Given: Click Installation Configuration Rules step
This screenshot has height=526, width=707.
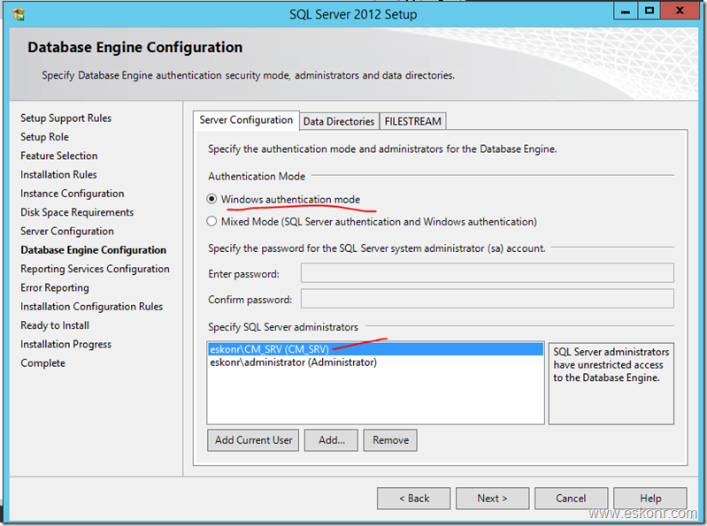Looking at the screenshot, I should pos(91,307).
